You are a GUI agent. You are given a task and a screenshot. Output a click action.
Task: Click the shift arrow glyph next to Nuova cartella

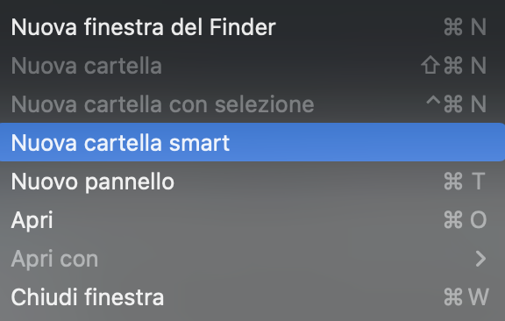(430, 66)
